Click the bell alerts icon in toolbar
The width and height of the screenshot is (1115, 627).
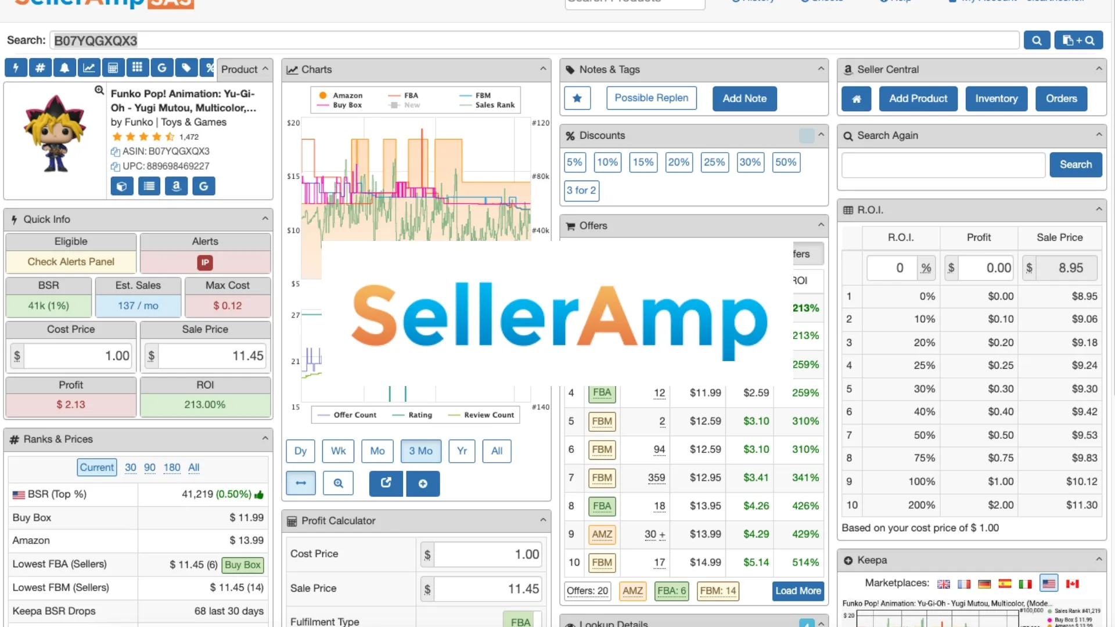(x=64, y=69)
